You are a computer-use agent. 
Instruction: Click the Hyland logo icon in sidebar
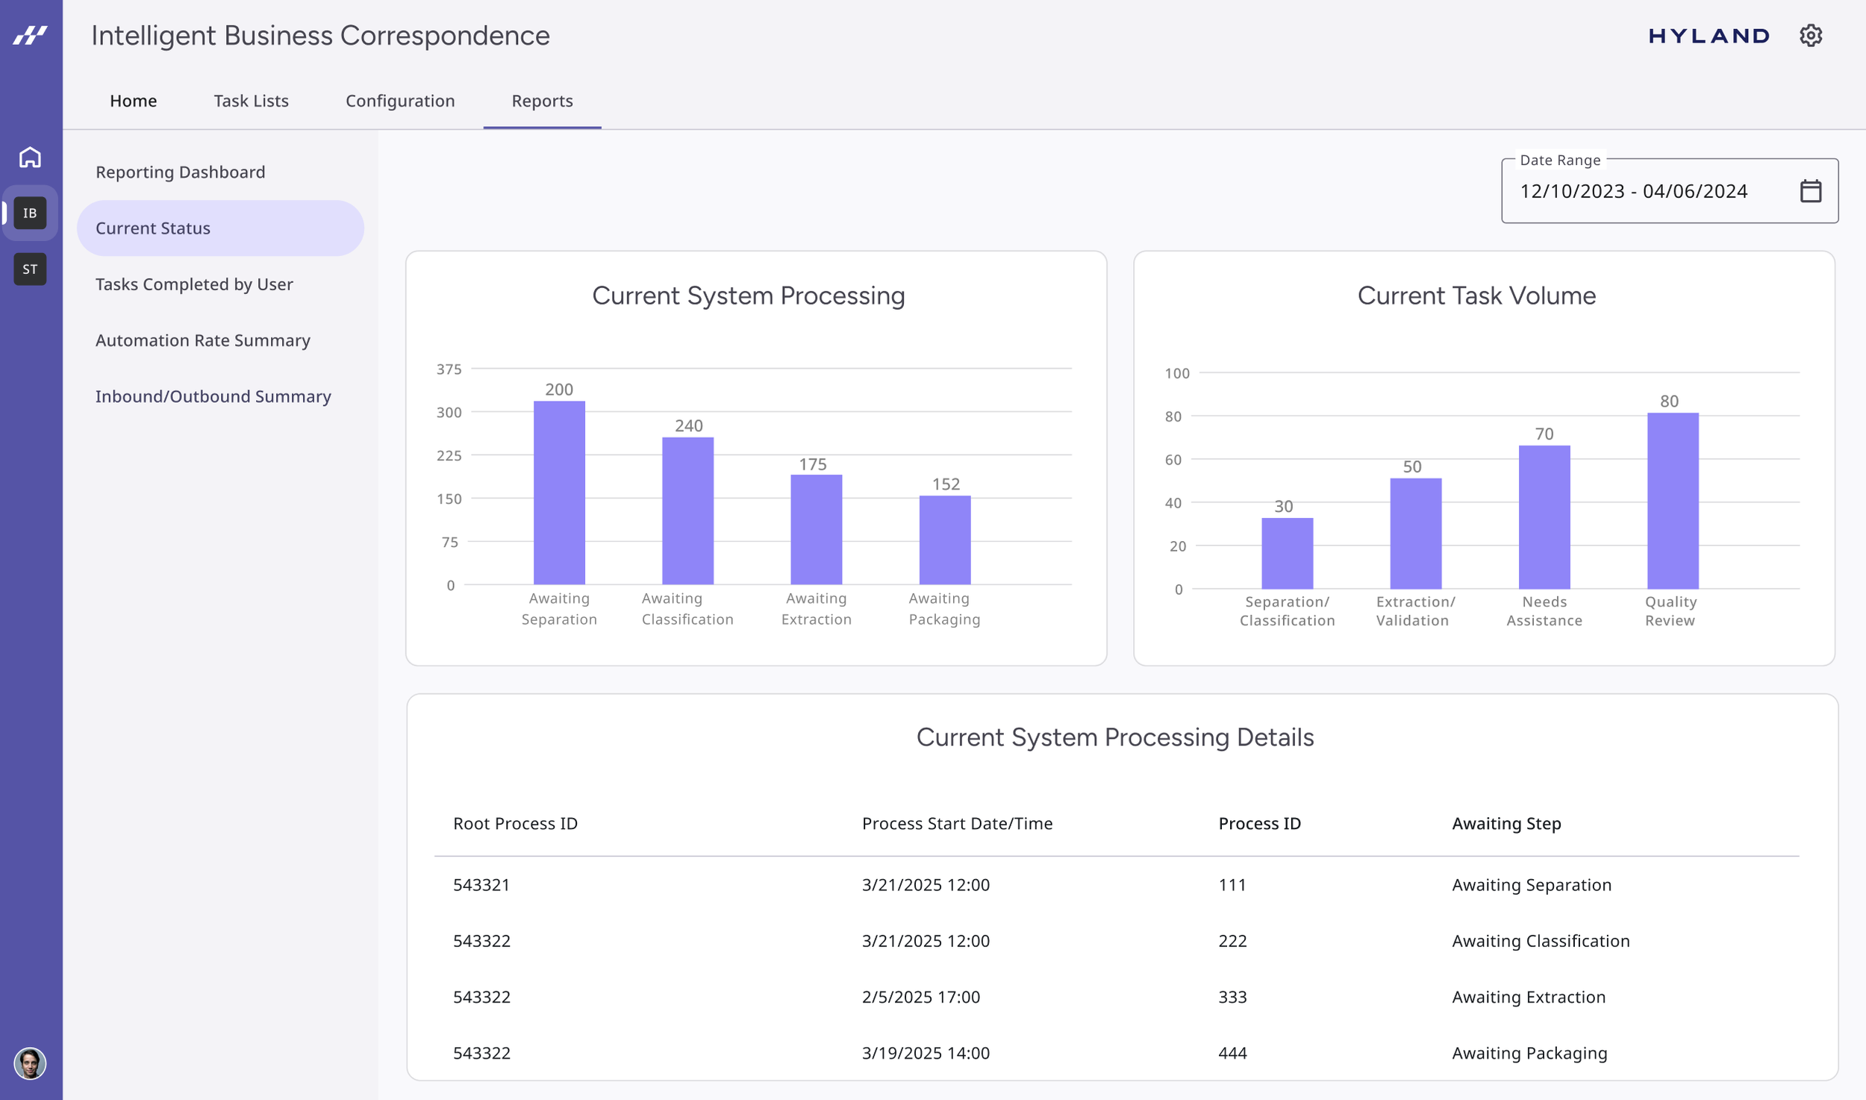(x=30, y=35)
